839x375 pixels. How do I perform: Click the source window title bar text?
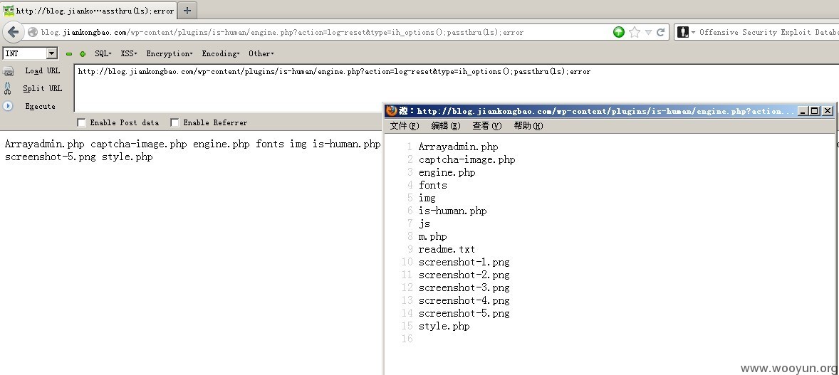[597, 111]
